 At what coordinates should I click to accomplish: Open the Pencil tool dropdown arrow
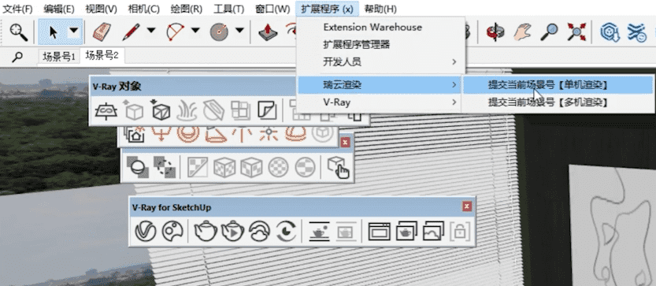150,31
